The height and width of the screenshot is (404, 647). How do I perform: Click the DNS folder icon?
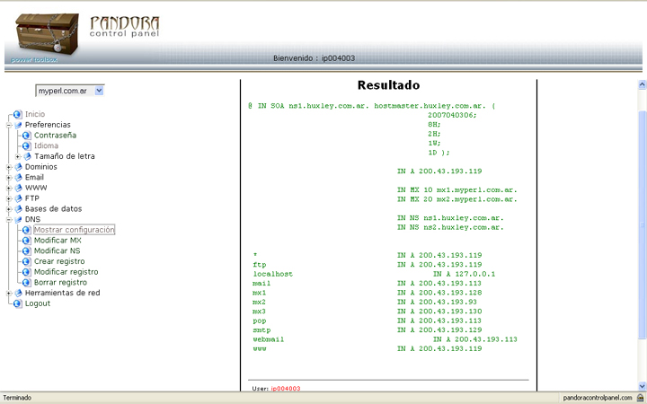click(17, 219)
